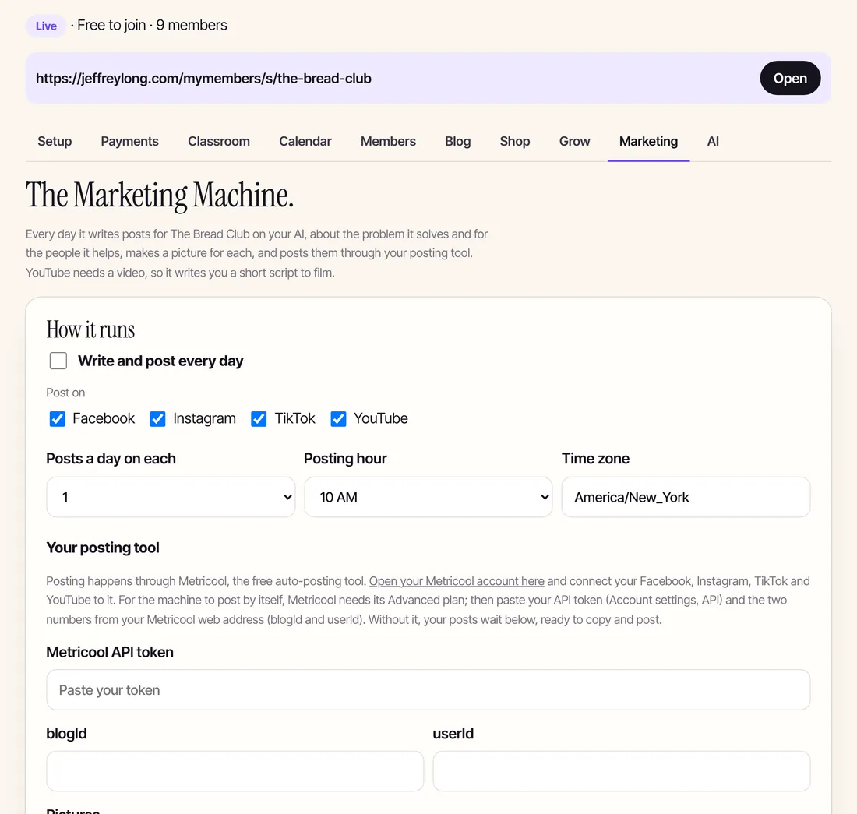Select the Marketing tab
The width and height of the screenshot is (857, 814).
click(x=648, y=142)
